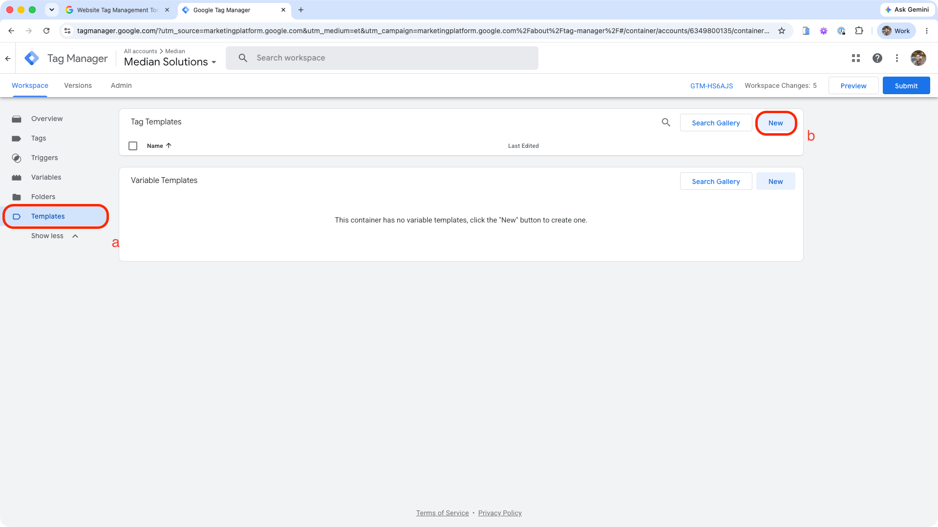Viewport: 938px width, 527px height.
Task: Create a New variable template
Action: click(x=775, y=181)
